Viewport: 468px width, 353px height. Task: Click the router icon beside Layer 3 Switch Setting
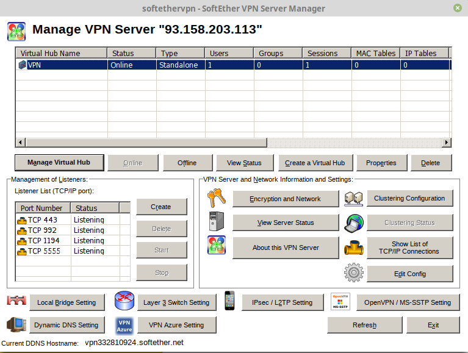click(124, 301)
